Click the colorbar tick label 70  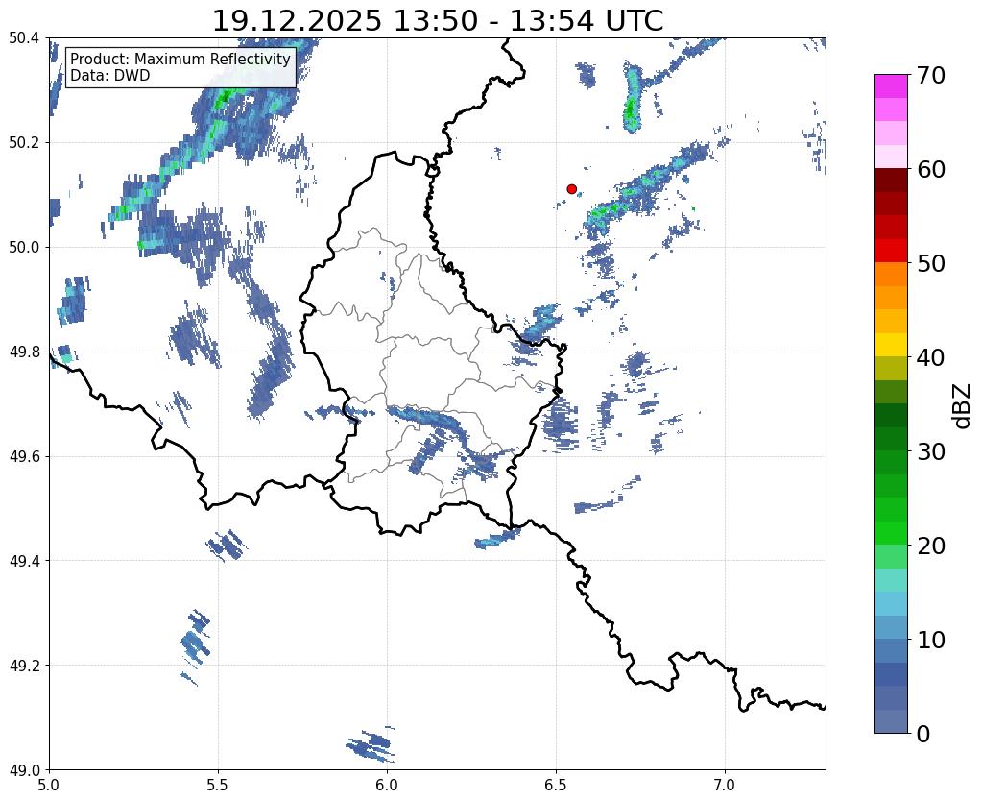(x=930, y=75)
